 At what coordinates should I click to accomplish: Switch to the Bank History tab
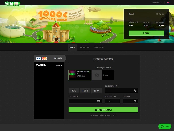99,47
